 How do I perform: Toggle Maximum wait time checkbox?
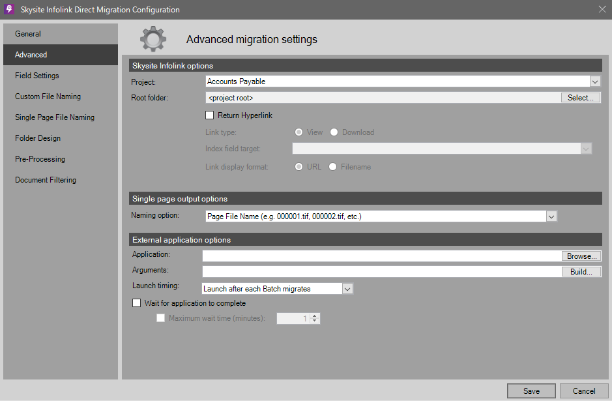click(160, 318)
